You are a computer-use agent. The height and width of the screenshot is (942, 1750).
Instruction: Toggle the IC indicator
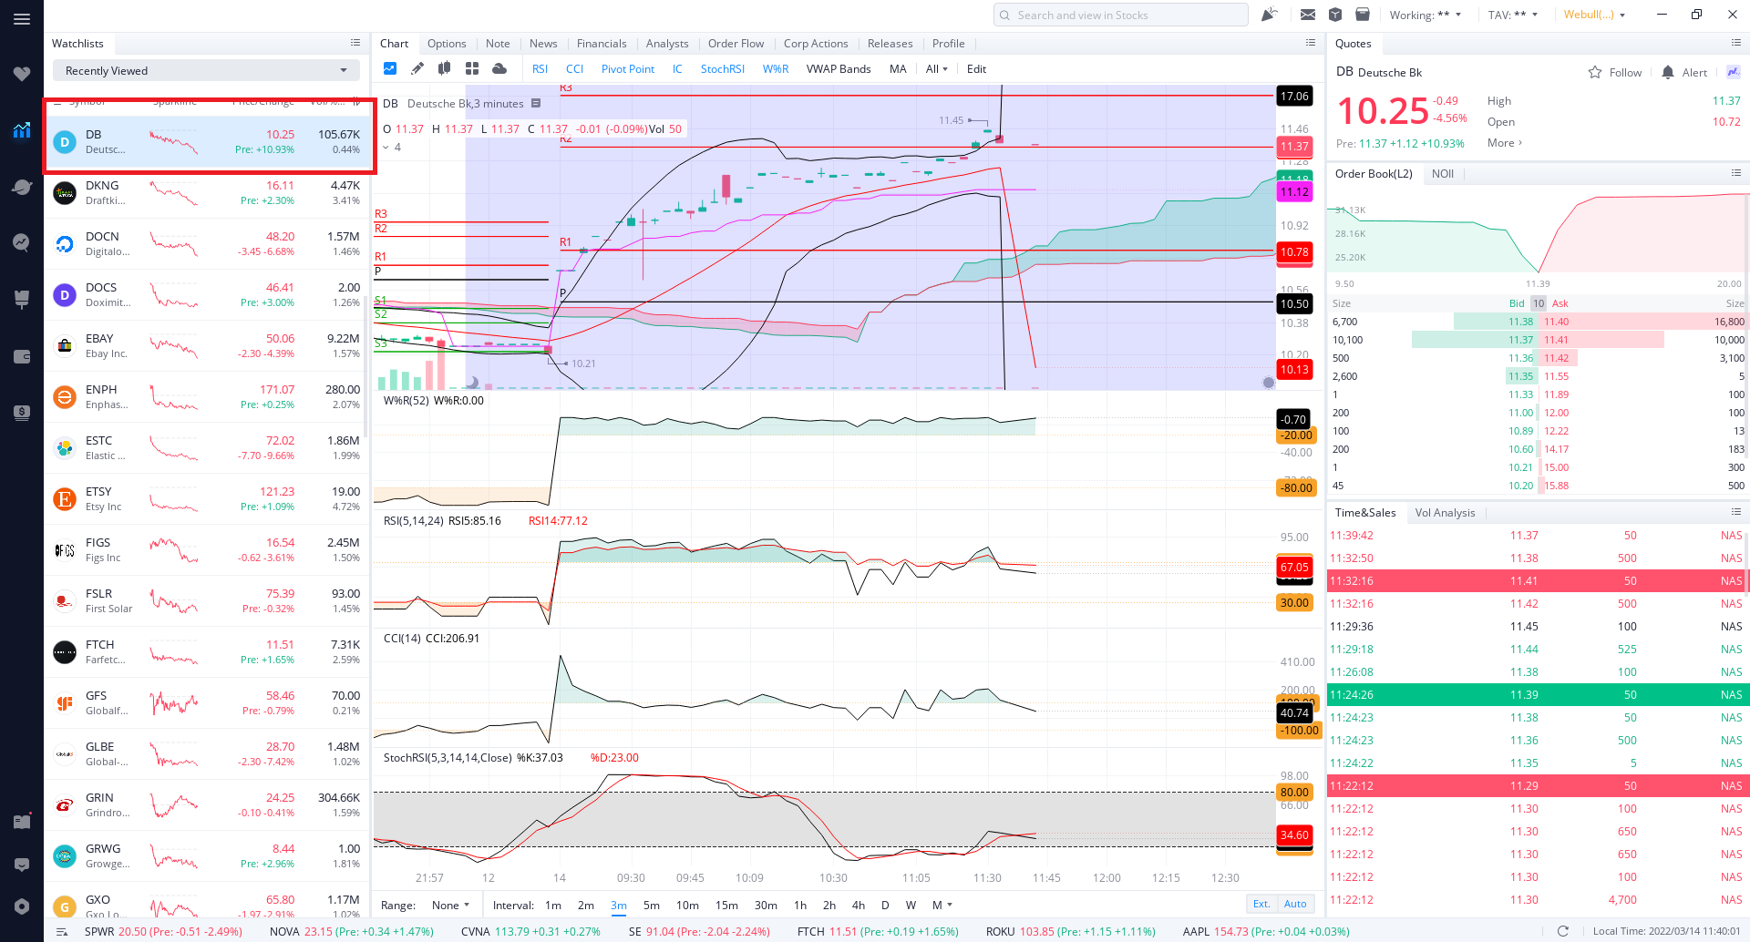[677, 68]
